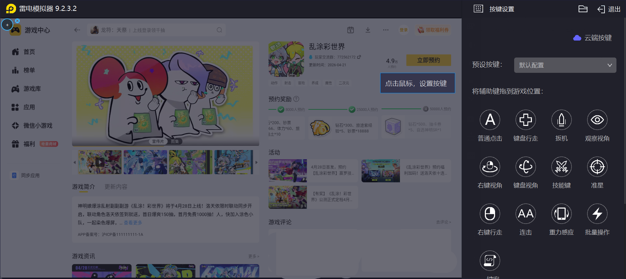Select the 技能键 crossed-swords icon
The width and height of the screenshot is (626, 279).
562,167
